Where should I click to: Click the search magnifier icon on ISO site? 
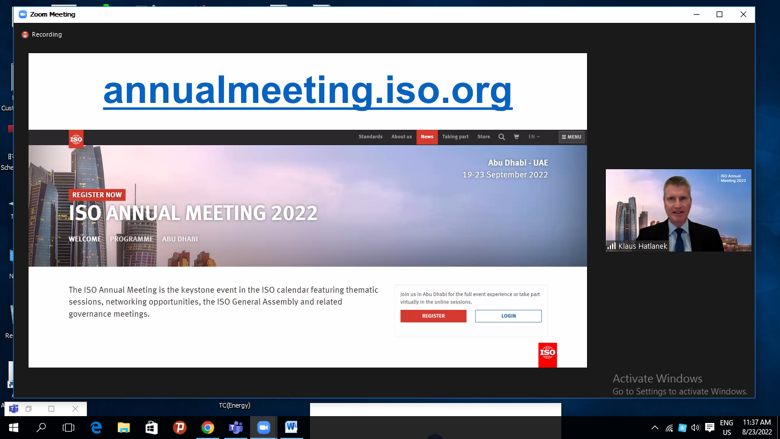(501, 137)
